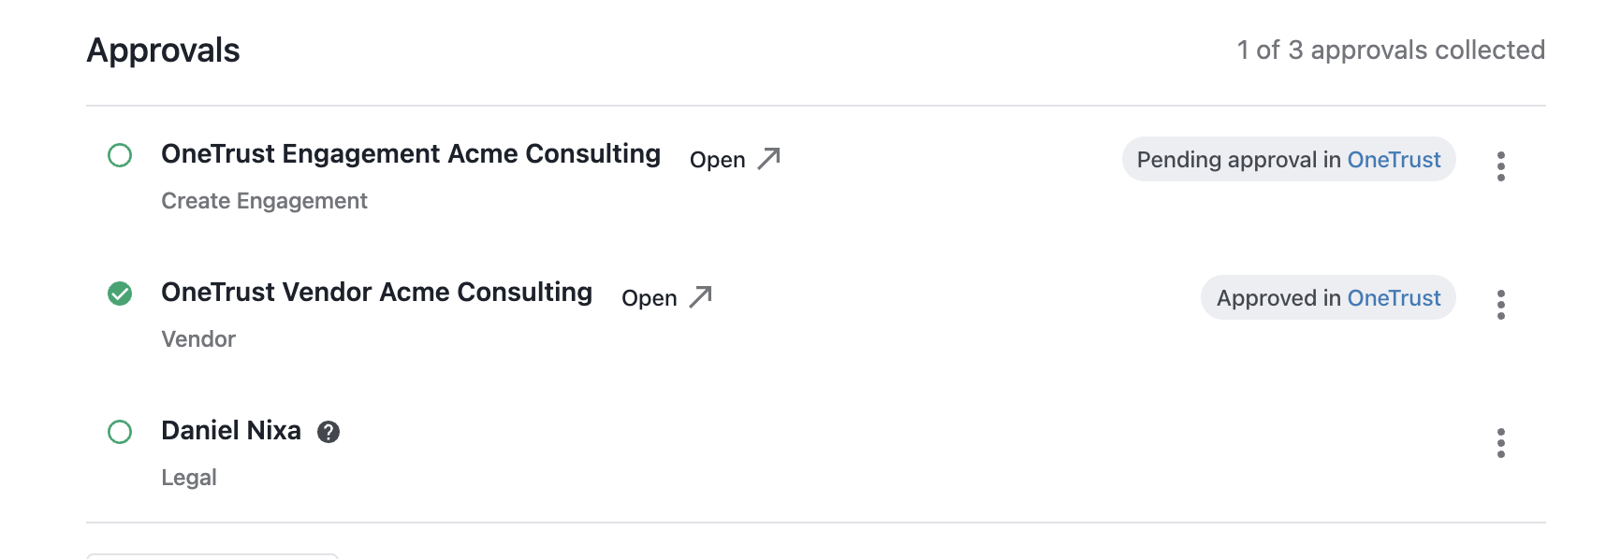
Task: Click the Daniel Nixa approver name
Action: tap(231, 431)
